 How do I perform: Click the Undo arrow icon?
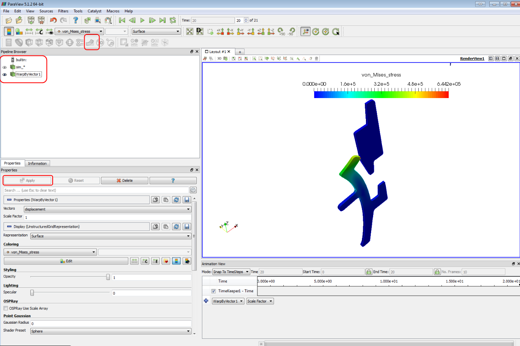[x=53, y=20]
